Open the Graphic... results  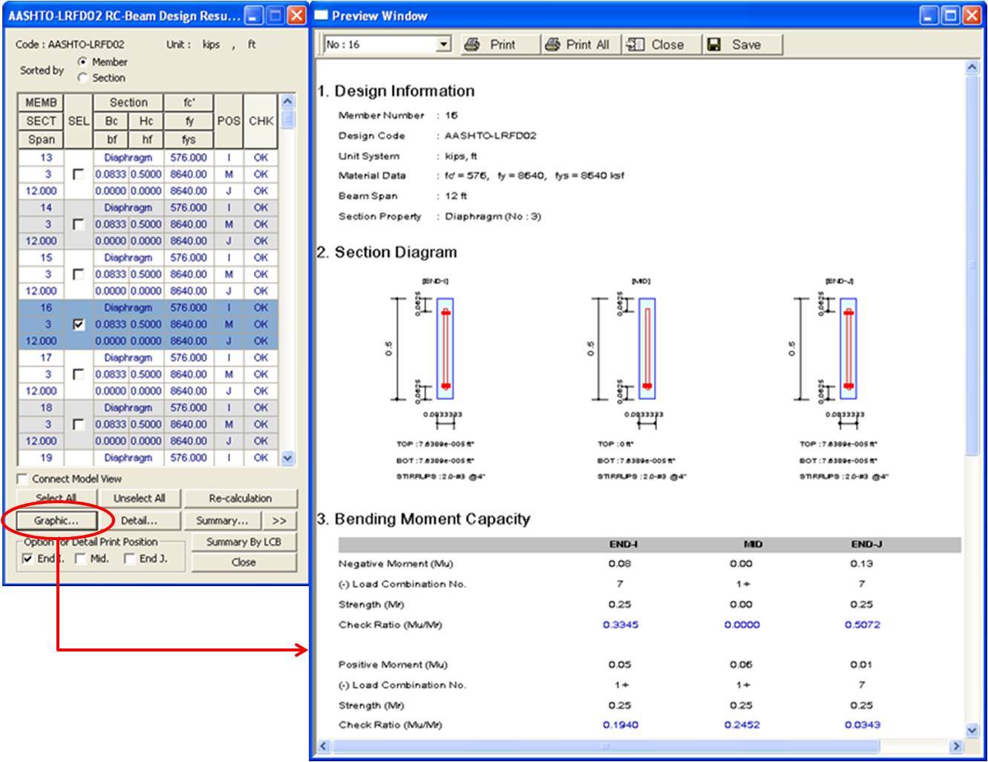pos(56,520)
